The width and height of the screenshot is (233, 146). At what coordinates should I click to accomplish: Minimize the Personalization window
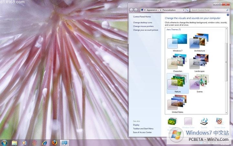point(215,4)
